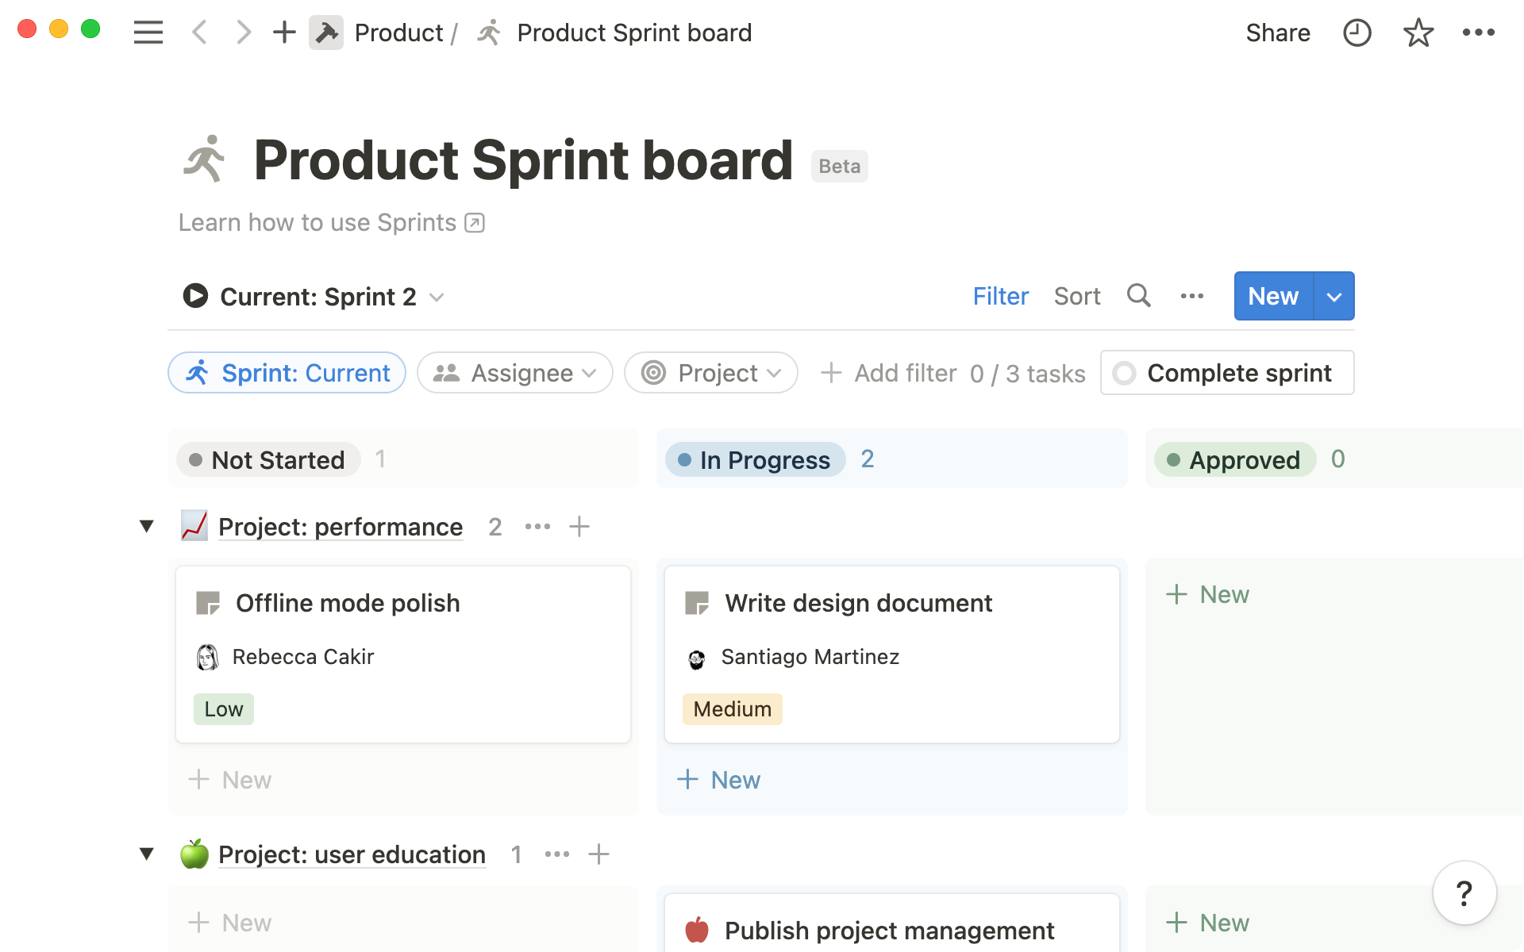Screen dimensions: 1524x952
Task: Click Product in the breadcrumb
Action: click(x=399, y=33)
